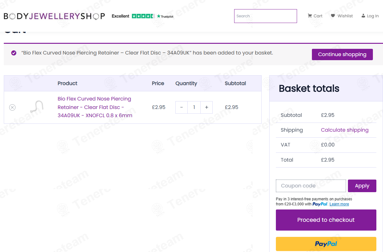Open the nose retainer product thumbnail

[x=36, y=107]
